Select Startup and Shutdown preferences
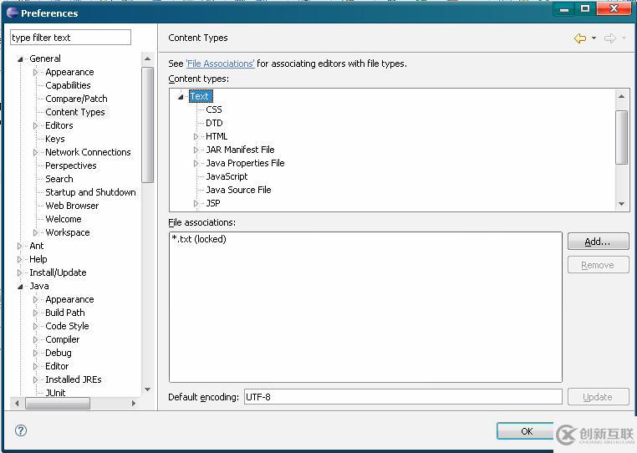 coord(90,192)
